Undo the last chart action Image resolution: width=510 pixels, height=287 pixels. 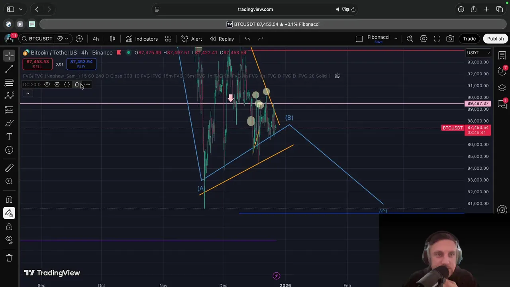pyautogui.click(x=247, y=39)
